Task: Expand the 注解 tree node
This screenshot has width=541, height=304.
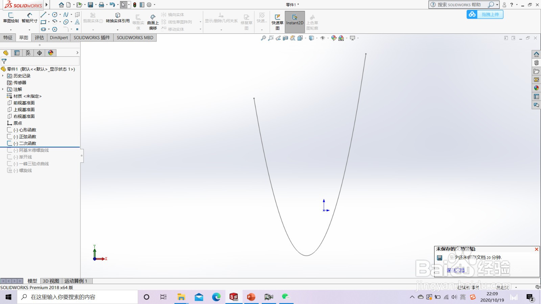Action: pos(3,89)
